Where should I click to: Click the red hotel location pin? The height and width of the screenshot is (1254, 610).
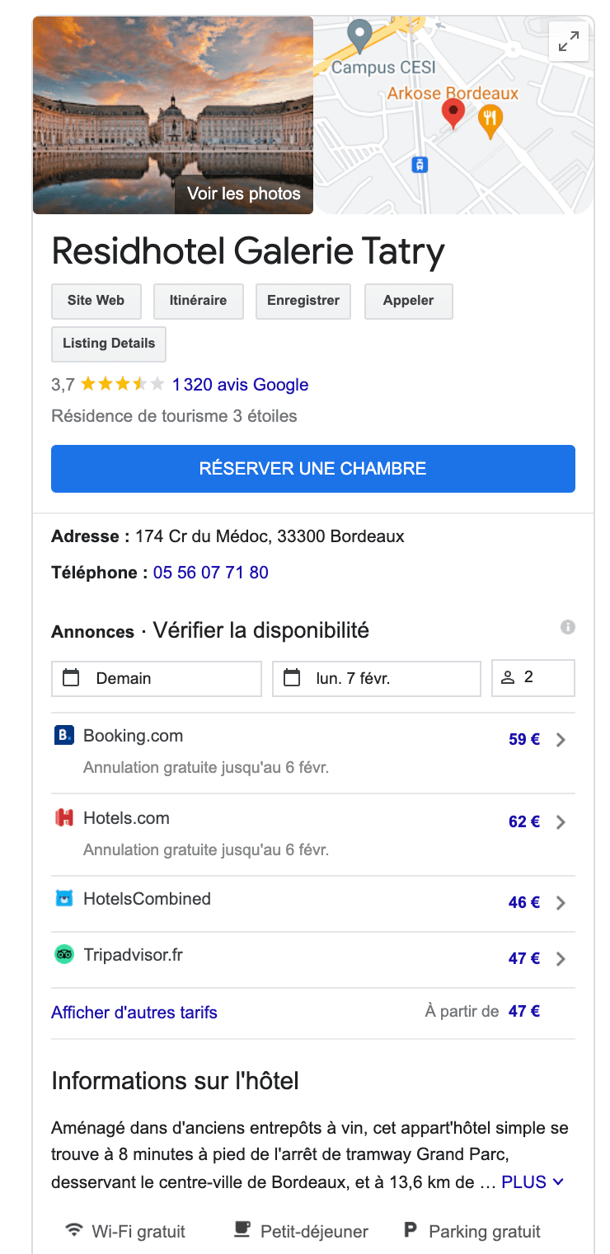(x=453, y=113)
